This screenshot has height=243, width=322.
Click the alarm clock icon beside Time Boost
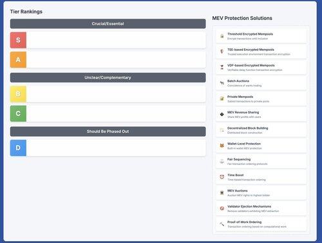[x=222, y=177]
